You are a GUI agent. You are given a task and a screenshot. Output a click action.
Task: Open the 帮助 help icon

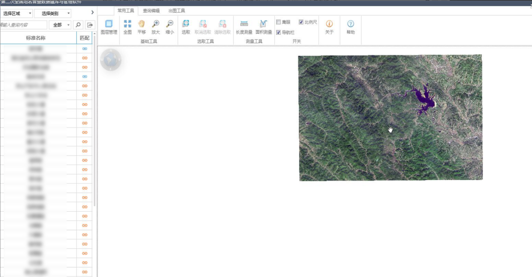(351, 26)
